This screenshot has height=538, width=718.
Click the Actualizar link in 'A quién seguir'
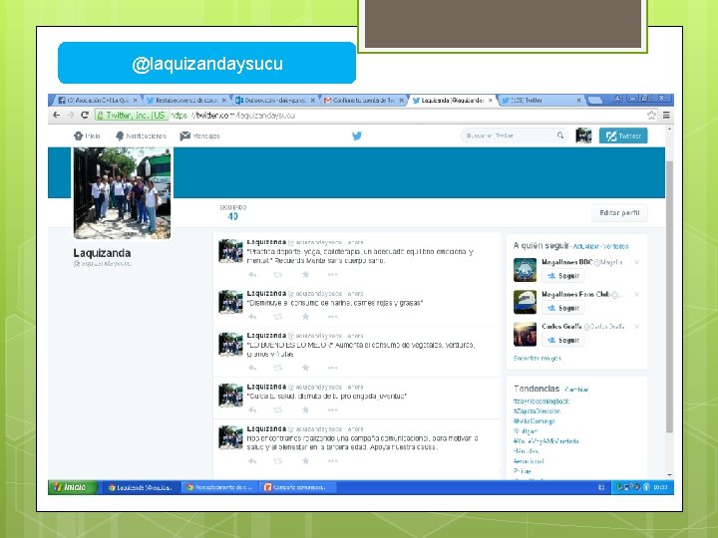pos(586,247)
